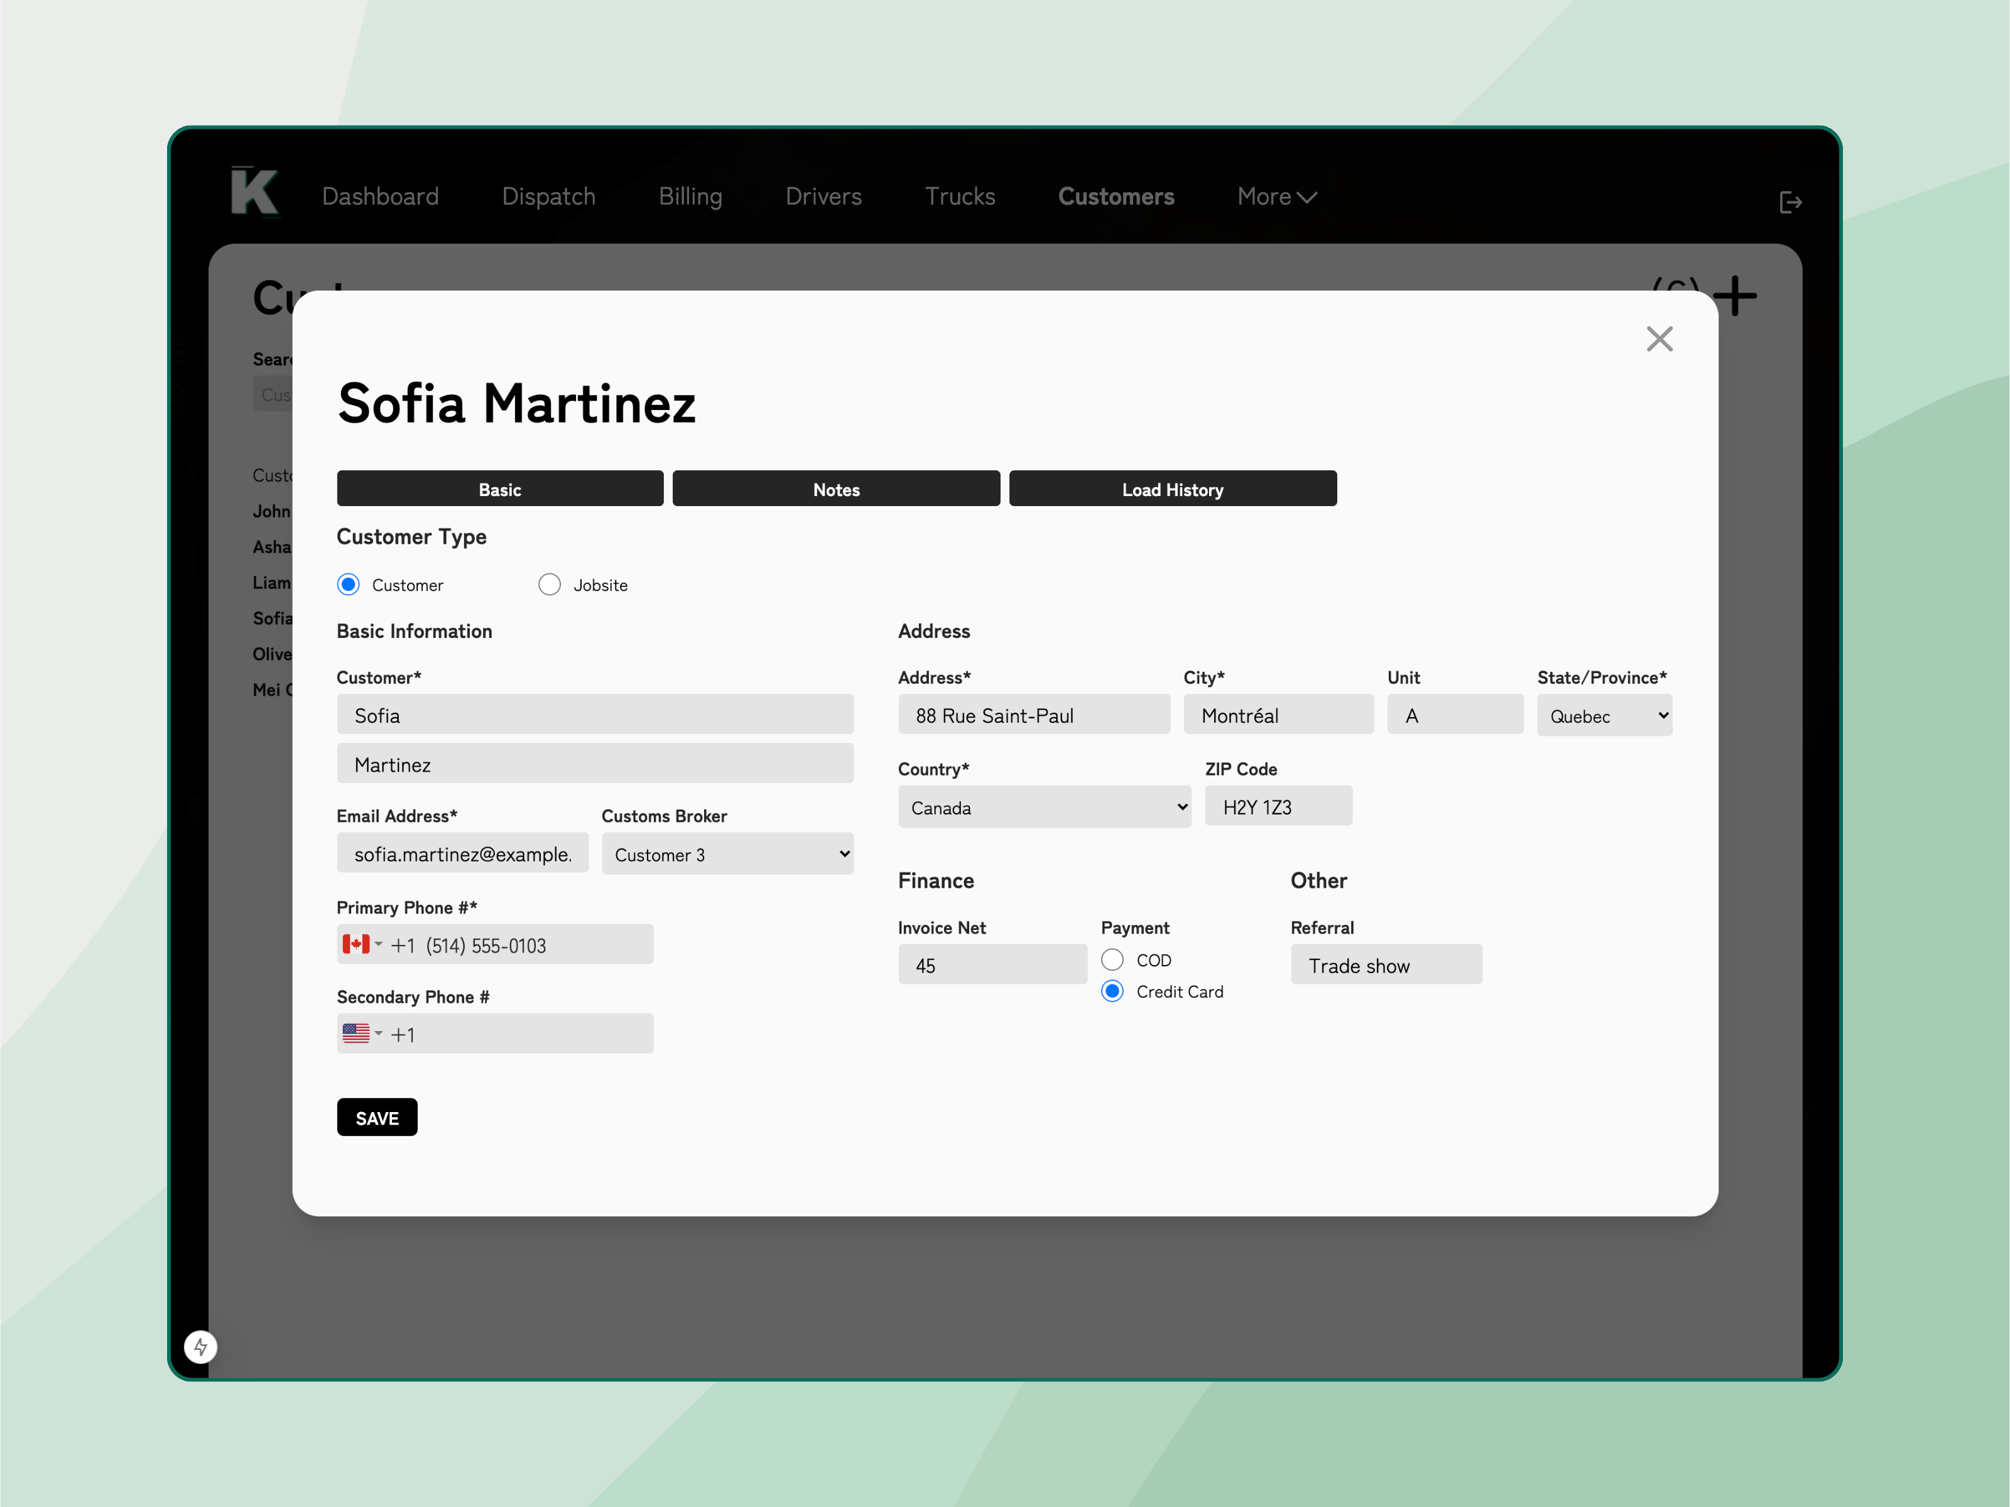
Task: Expand the More navigation menu
Action: 1276,196
